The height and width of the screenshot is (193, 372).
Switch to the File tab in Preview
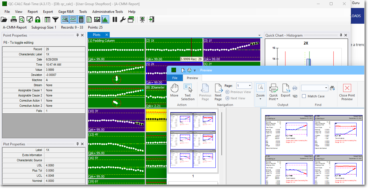click(175, 78)
